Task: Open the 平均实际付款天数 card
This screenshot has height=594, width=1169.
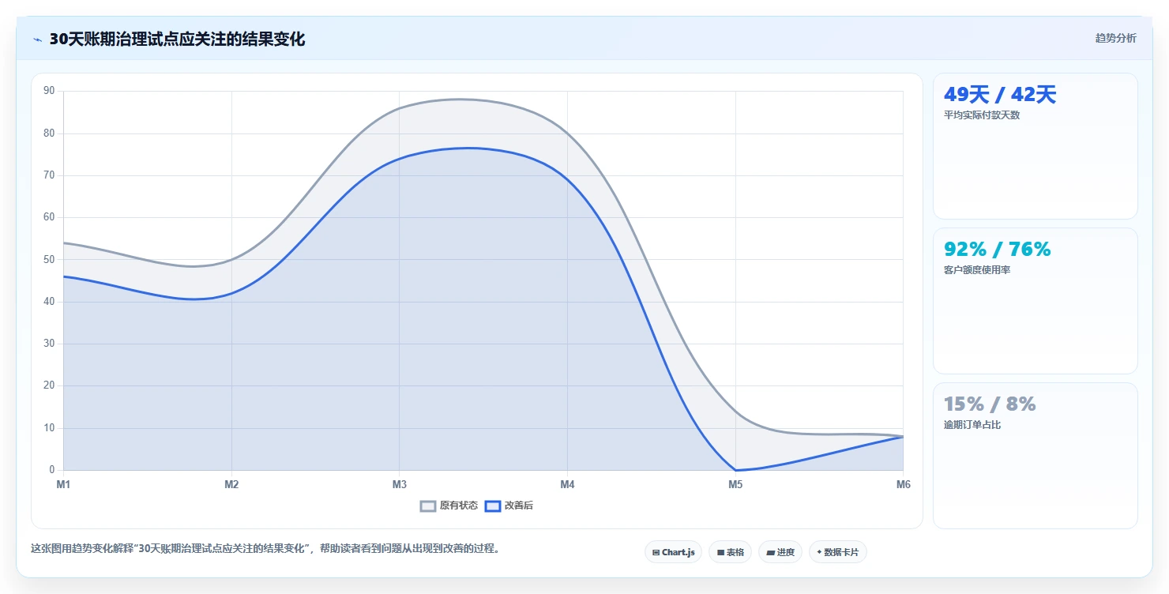Action: [1035, 146]
